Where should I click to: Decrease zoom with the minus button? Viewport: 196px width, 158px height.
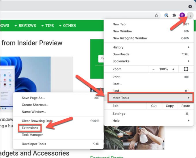point(154,69)
